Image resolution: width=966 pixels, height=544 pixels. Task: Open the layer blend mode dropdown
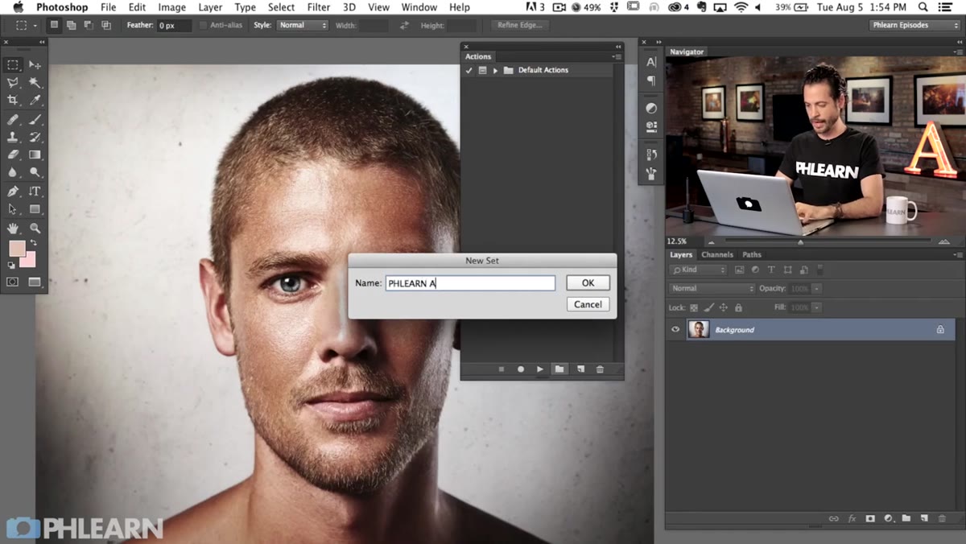712,288
